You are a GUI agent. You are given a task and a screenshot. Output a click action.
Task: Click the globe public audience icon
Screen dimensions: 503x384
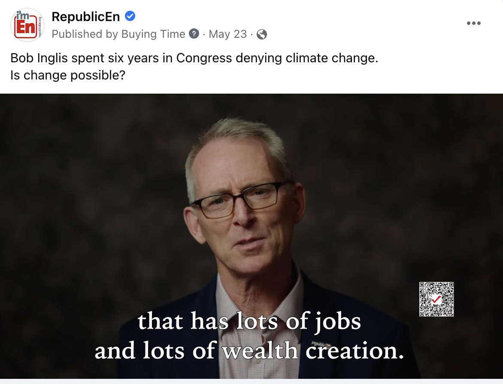(262, 34)
